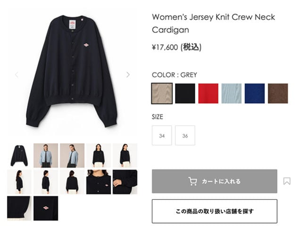Select the grey beige color swatch
The image size is (302, 226).
(x=162, y=93)
